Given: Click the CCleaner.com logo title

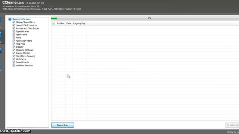Looking at the screenshot, I should pos(13,3).
